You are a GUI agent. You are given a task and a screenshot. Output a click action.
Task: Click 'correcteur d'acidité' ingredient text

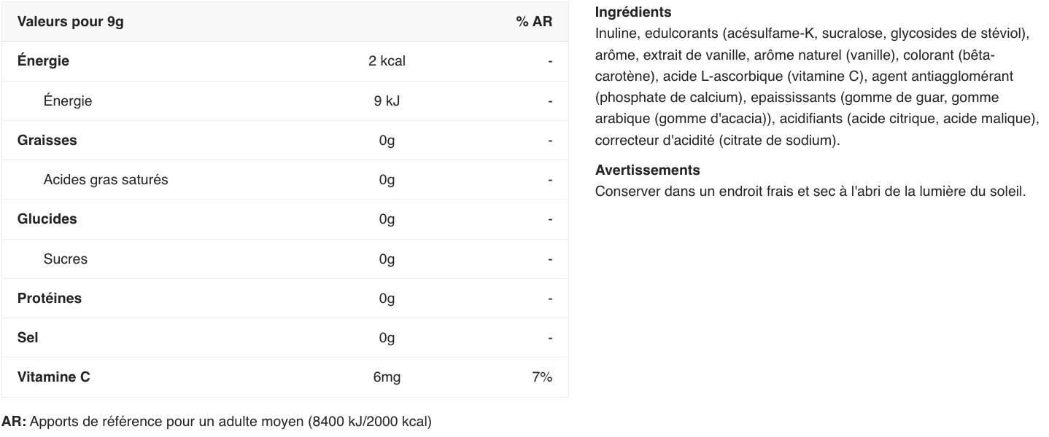[654, 140]
